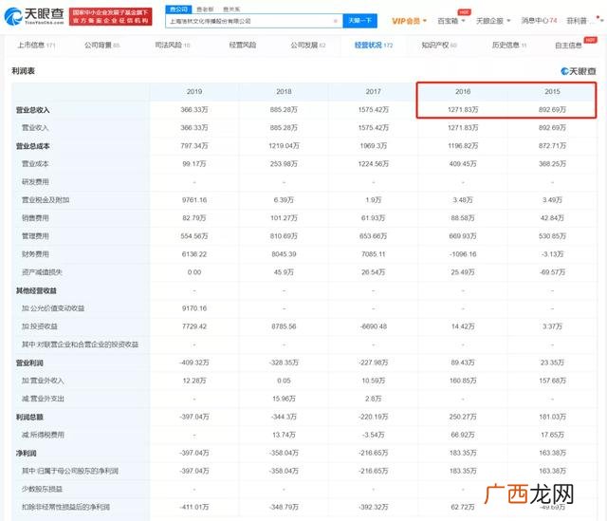This screenshot has height=521, width=607.
Task: Click the 2015 column header
Action: click(x=552, y=92)
